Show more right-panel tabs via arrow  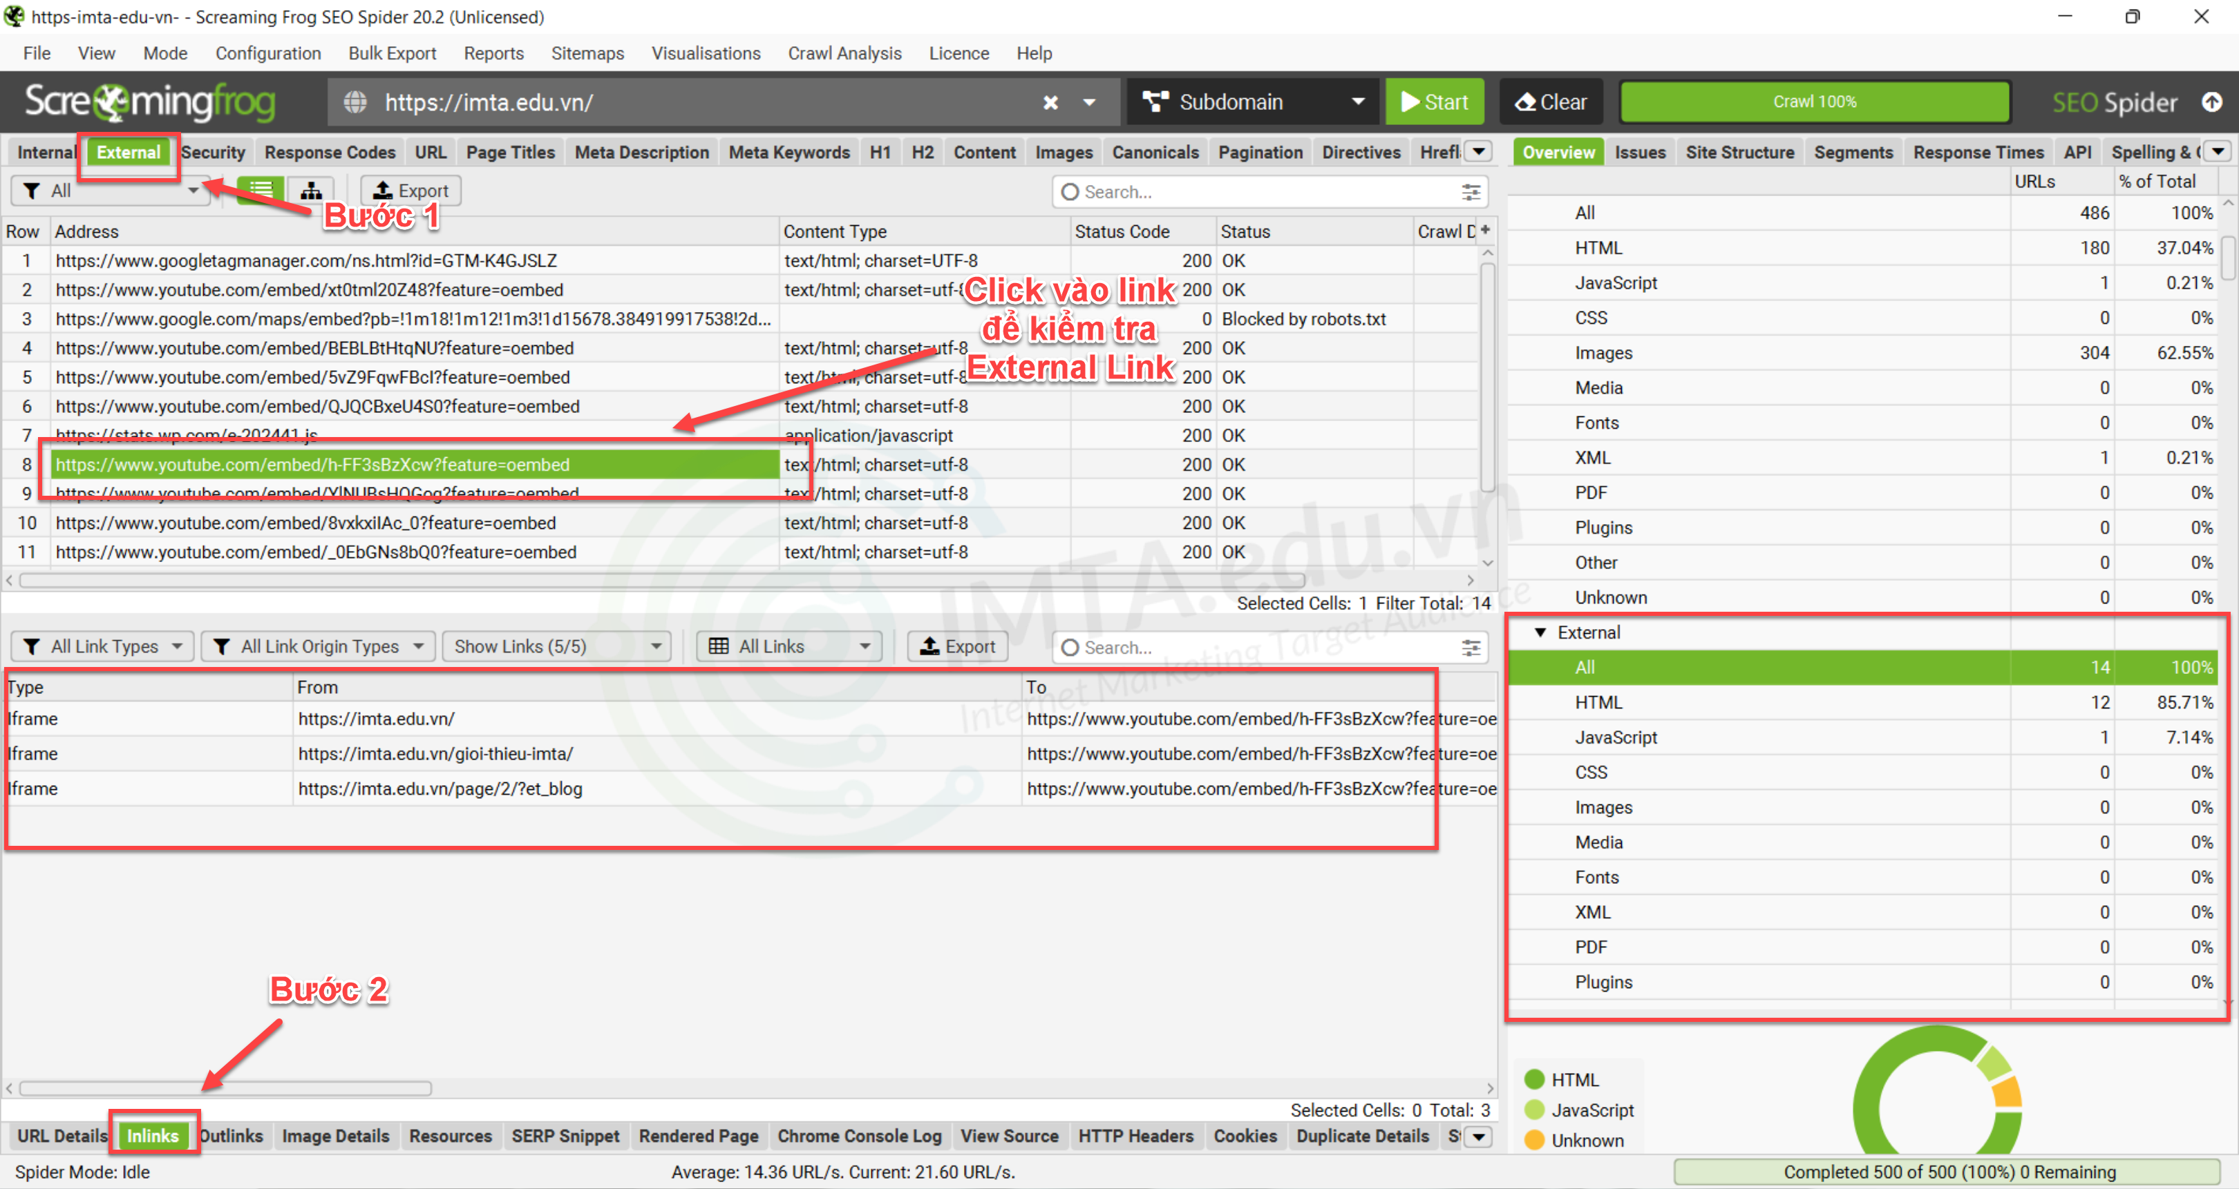point(2219,152)
